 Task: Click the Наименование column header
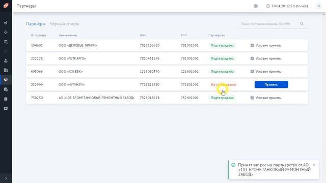(68, 35)
